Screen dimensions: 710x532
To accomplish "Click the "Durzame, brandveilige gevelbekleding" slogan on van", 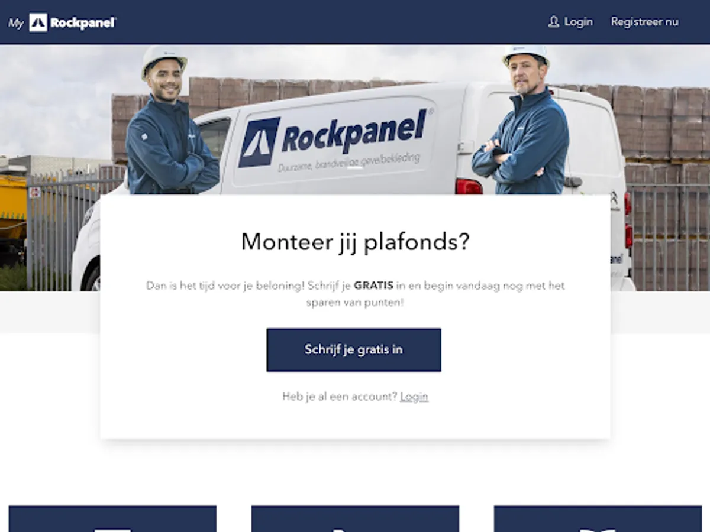I will tap(349, 163).
